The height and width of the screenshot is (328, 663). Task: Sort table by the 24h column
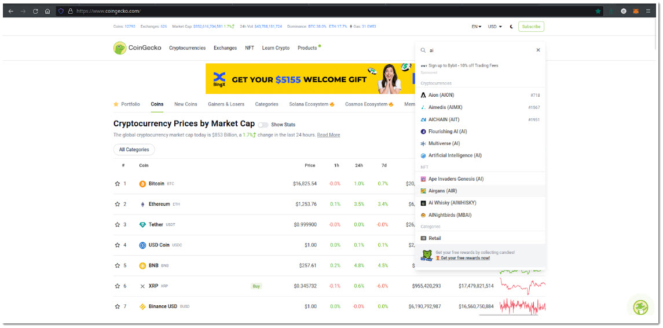(x=359, y=166)
